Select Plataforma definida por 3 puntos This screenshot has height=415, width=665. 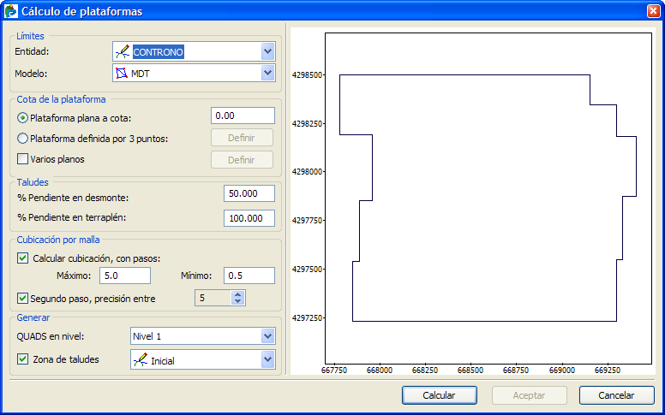tap(23, 139)
